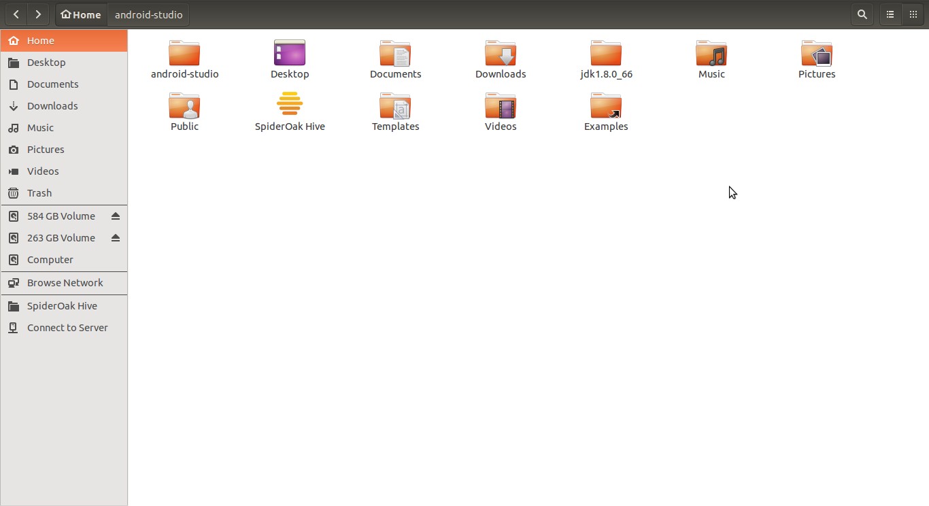Select the jdk1.8.0_66 folder icon

pyautogui.click(x=606, y=53)
